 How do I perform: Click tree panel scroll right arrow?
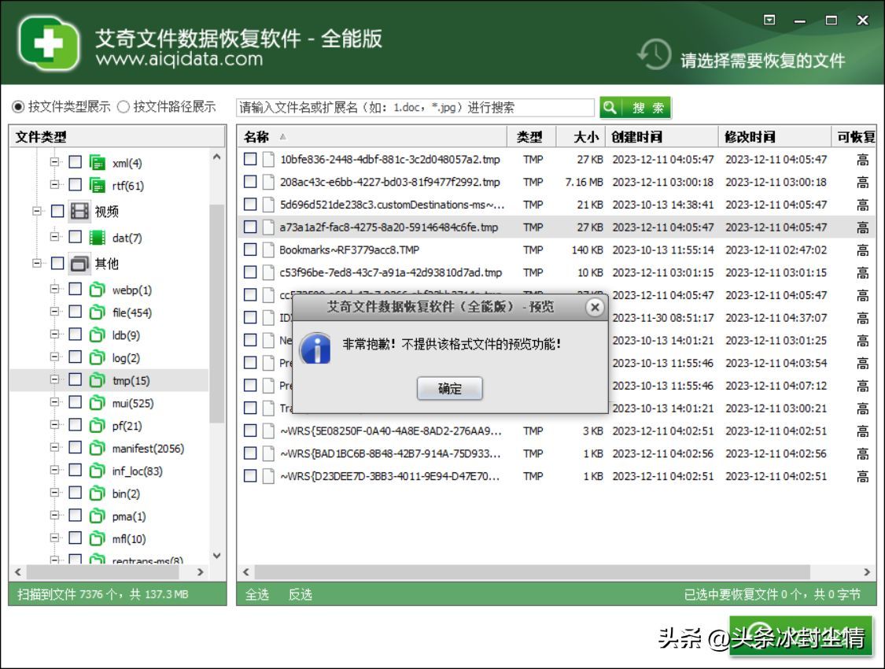coord(201,572)
